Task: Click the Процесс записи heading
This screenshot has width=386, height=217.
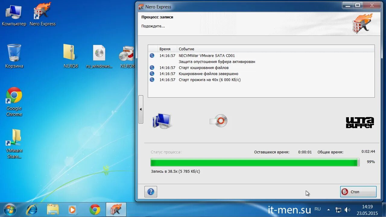Action: click(x=157, y=17)
